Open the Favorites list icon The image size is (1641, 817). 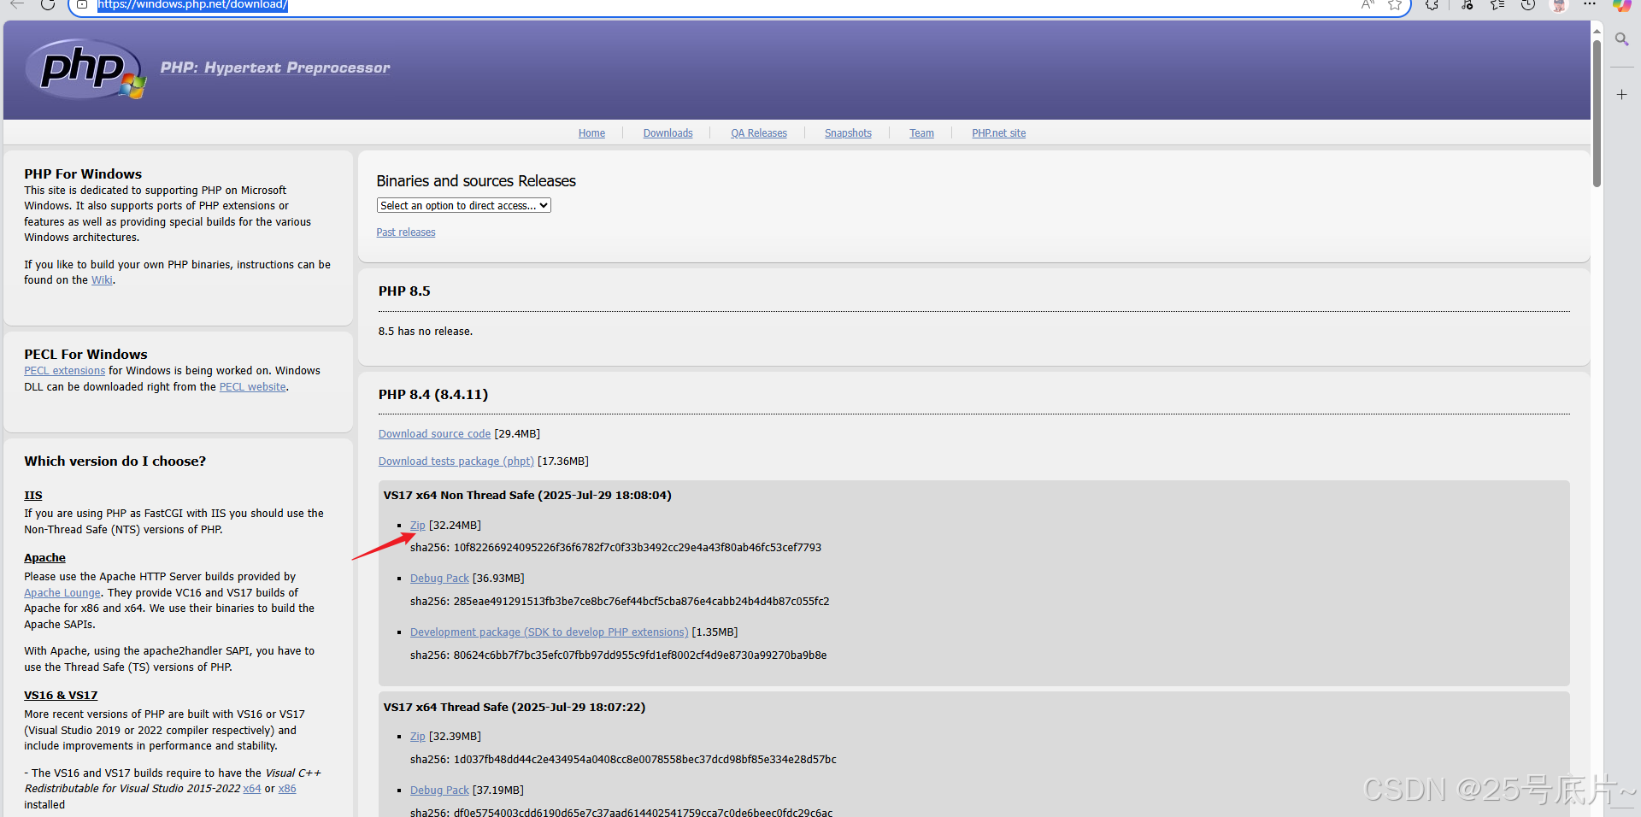1497,4
